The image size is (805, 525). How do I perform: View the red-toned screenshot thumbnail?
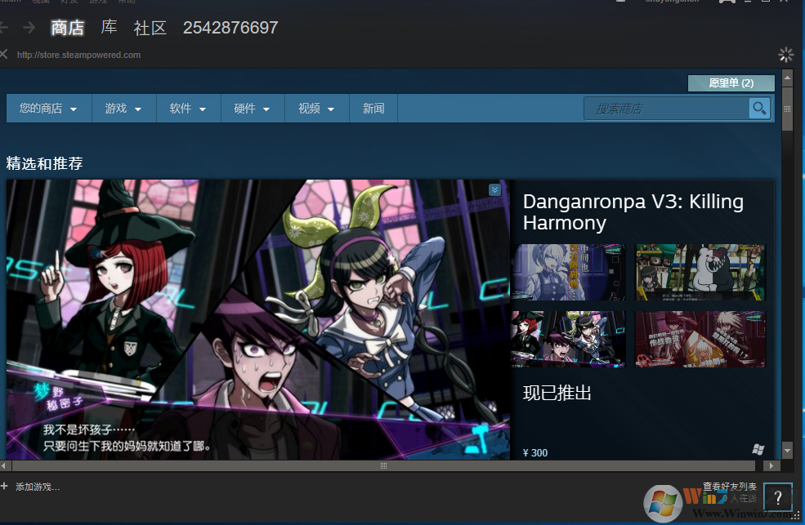click(700, 339)
